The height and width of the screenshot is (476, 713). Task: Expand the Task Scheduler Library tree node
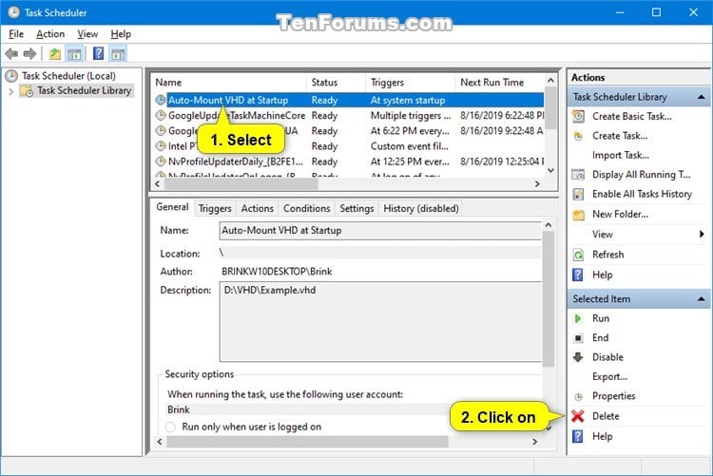(10, 91)
